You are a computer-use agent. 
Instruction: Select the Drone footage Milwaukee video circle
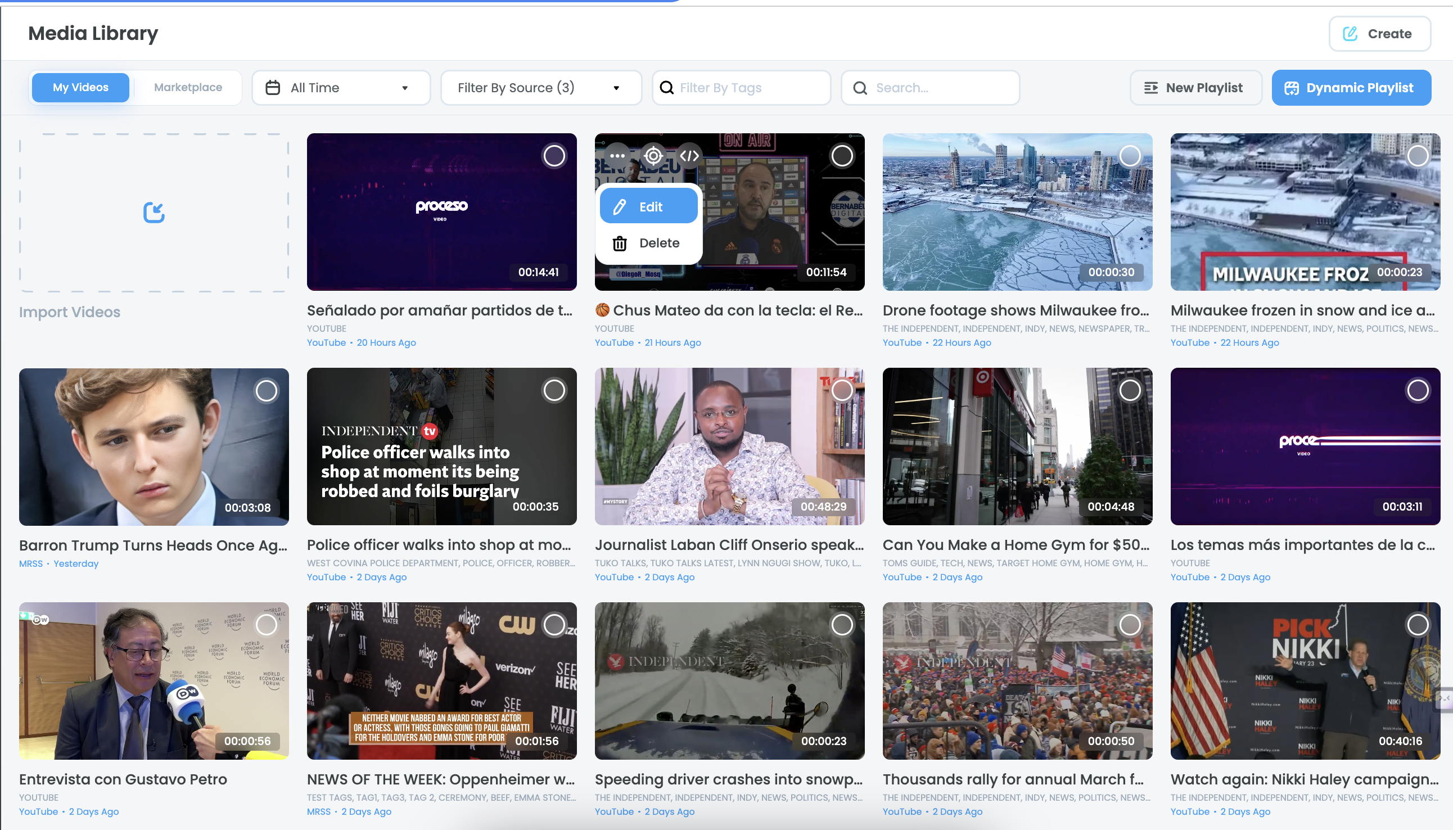pos(1130,156)
